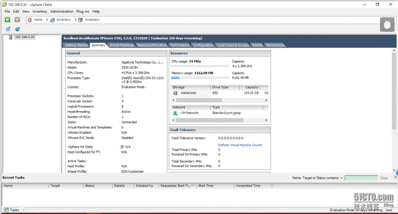Switch to the Virtual Machines tab

click(x=122, y=45)
